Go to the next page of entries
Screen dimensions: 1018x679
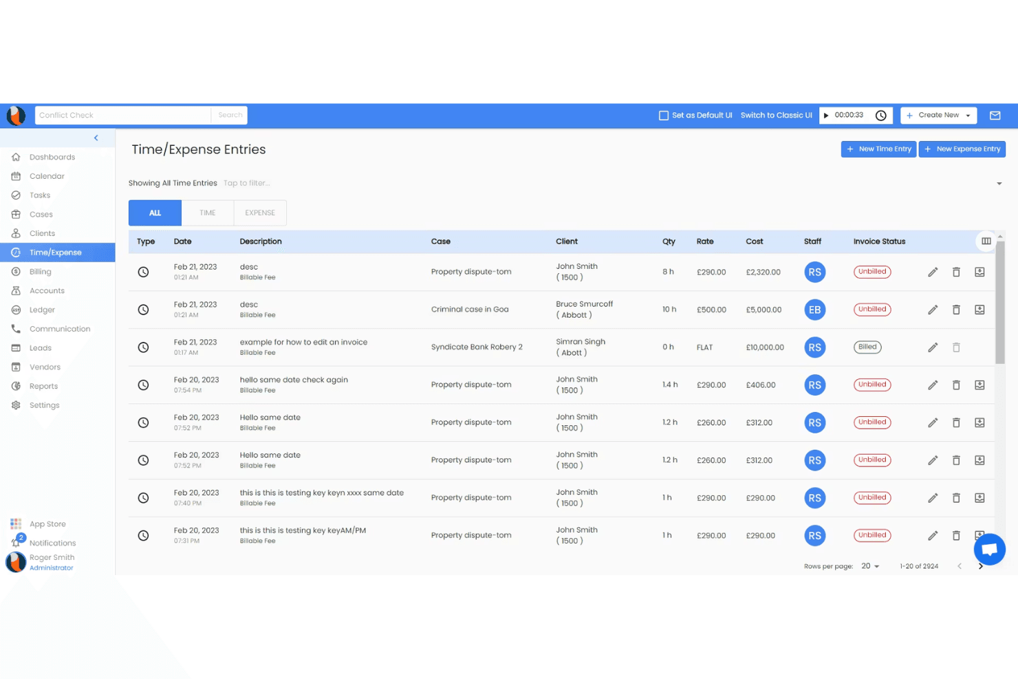point(981,566)
